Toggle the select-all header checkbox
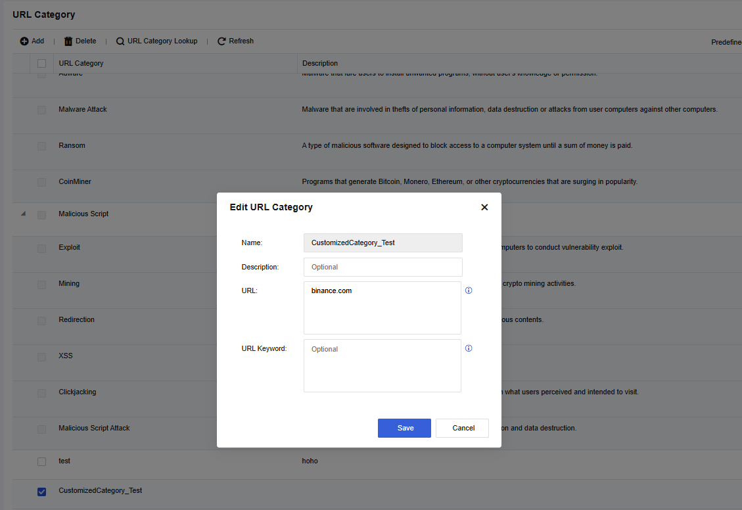The image size is (742, 510). click(42, 64)
